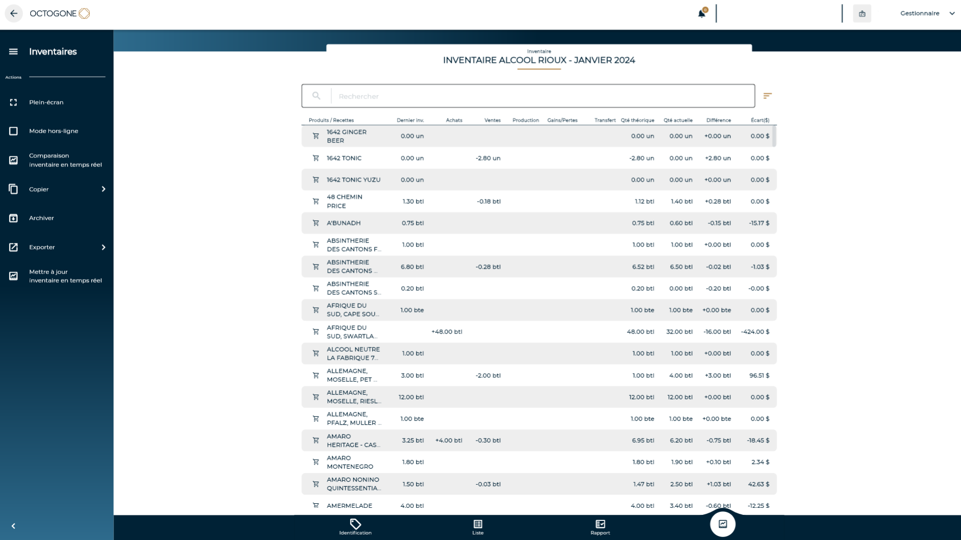The image size is (961, 540).
Task: Click cart icon for 48 CHEMIN PRICE
Action: [316, 201]
